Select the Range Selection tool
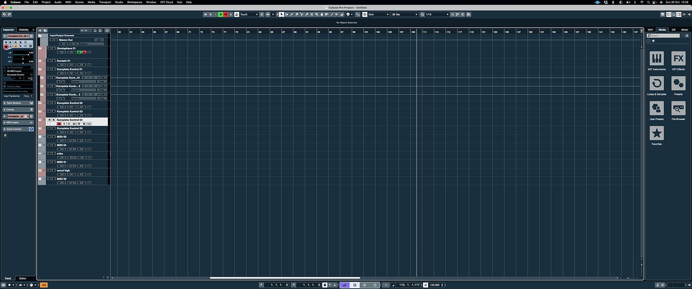Screen dimensions: 692x289 pos(286,15)
